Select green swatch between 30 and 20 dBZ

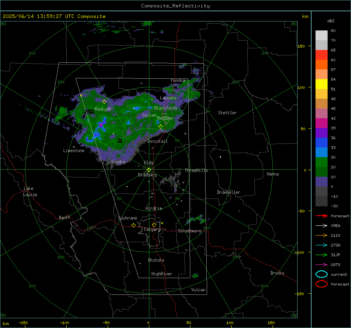coord(321,162)
